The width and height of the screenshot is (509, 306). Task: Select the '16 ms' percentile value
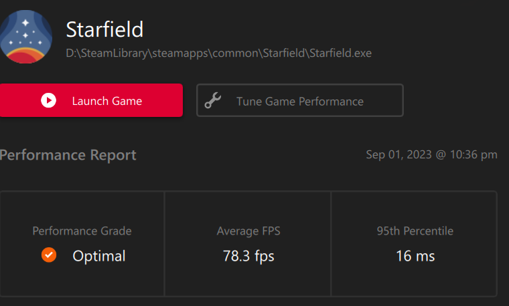click(415, 256)
